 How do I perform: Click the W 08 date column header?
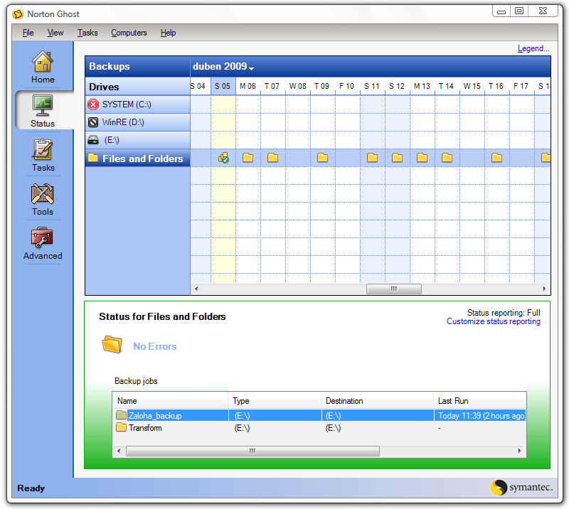(297, 86)
